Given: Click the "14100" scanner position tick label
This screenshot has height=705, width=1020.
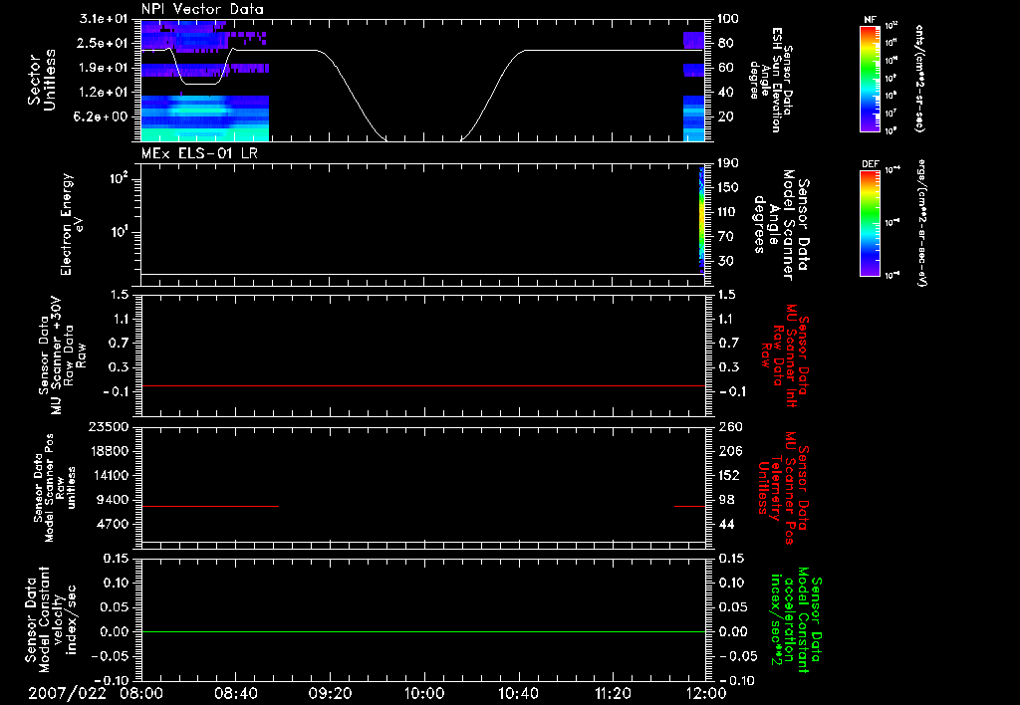Looking at the screenshot, I should tap(110, 475).
